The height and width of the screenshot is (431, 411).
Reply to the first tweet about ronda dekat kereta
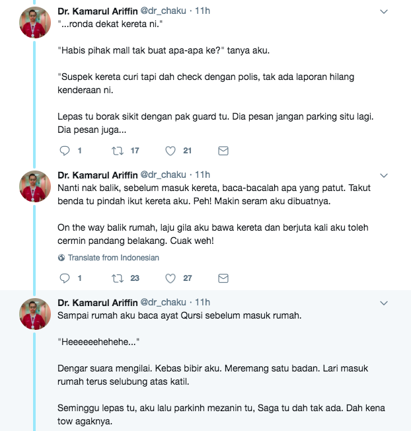pos(65,151)
